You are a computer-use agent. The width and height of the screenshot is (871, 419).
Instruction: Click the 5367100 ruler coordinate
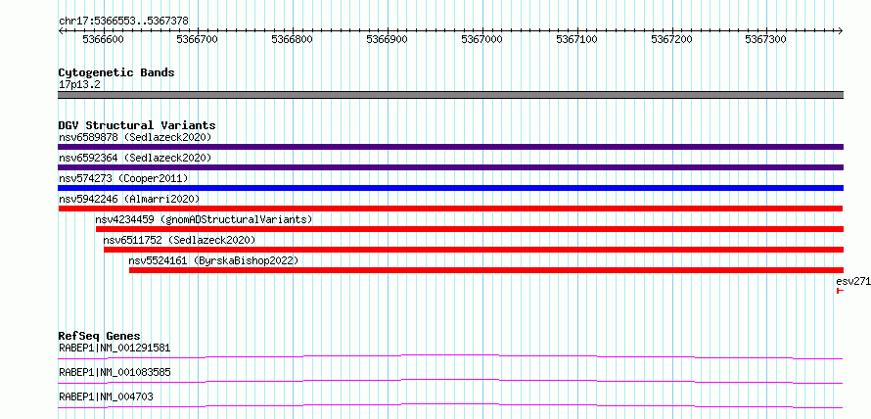click(576, 39)
